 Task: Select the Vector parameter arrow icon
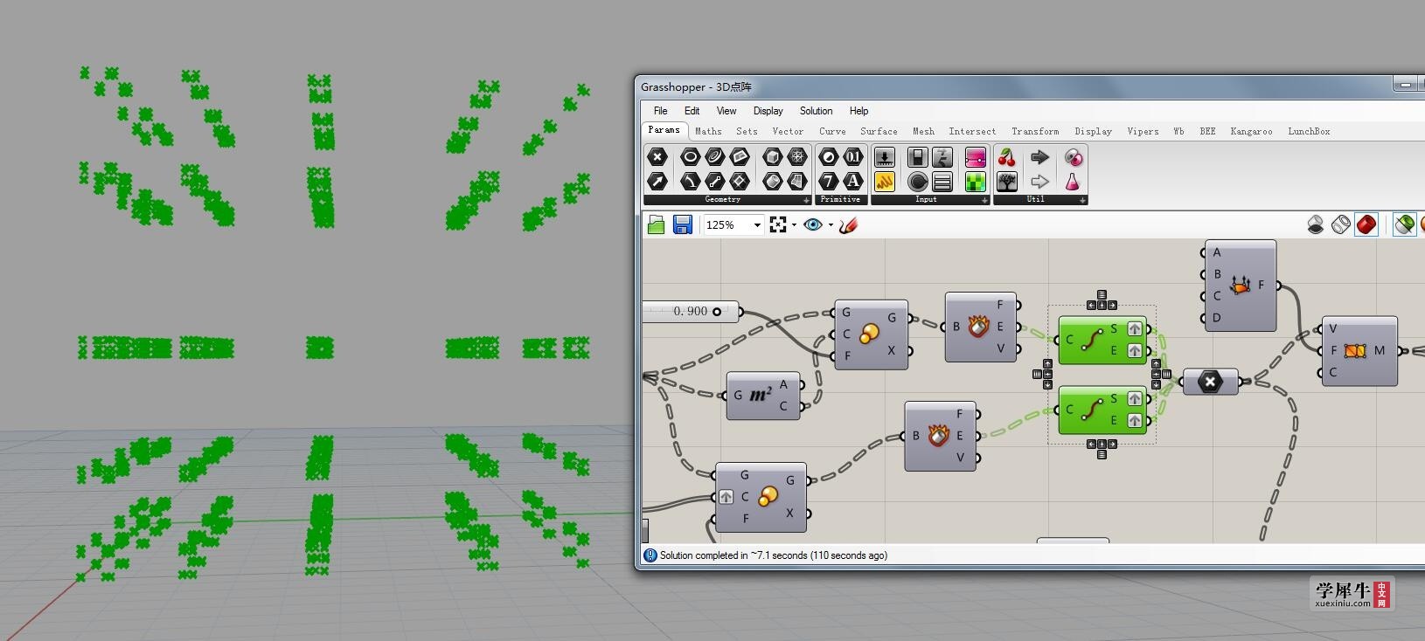click(657, 182)
